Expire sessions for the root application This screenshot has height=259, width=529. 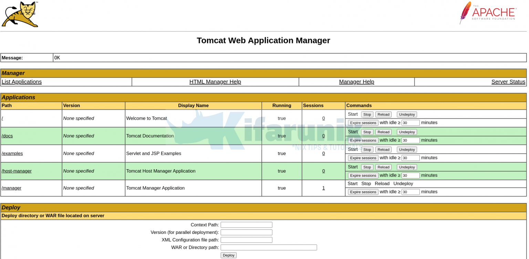tap(363, 122)
